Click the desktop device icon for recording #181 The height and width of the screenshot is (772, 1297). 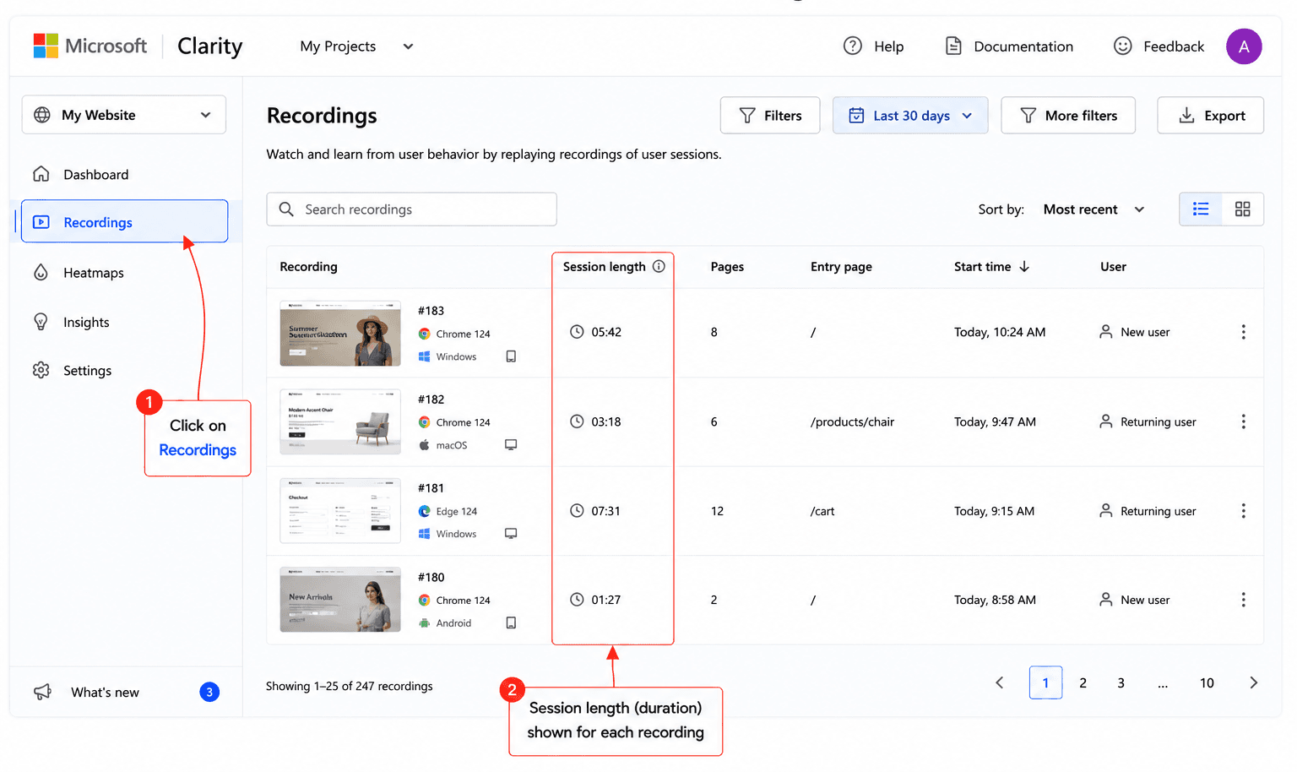[511, 534]
